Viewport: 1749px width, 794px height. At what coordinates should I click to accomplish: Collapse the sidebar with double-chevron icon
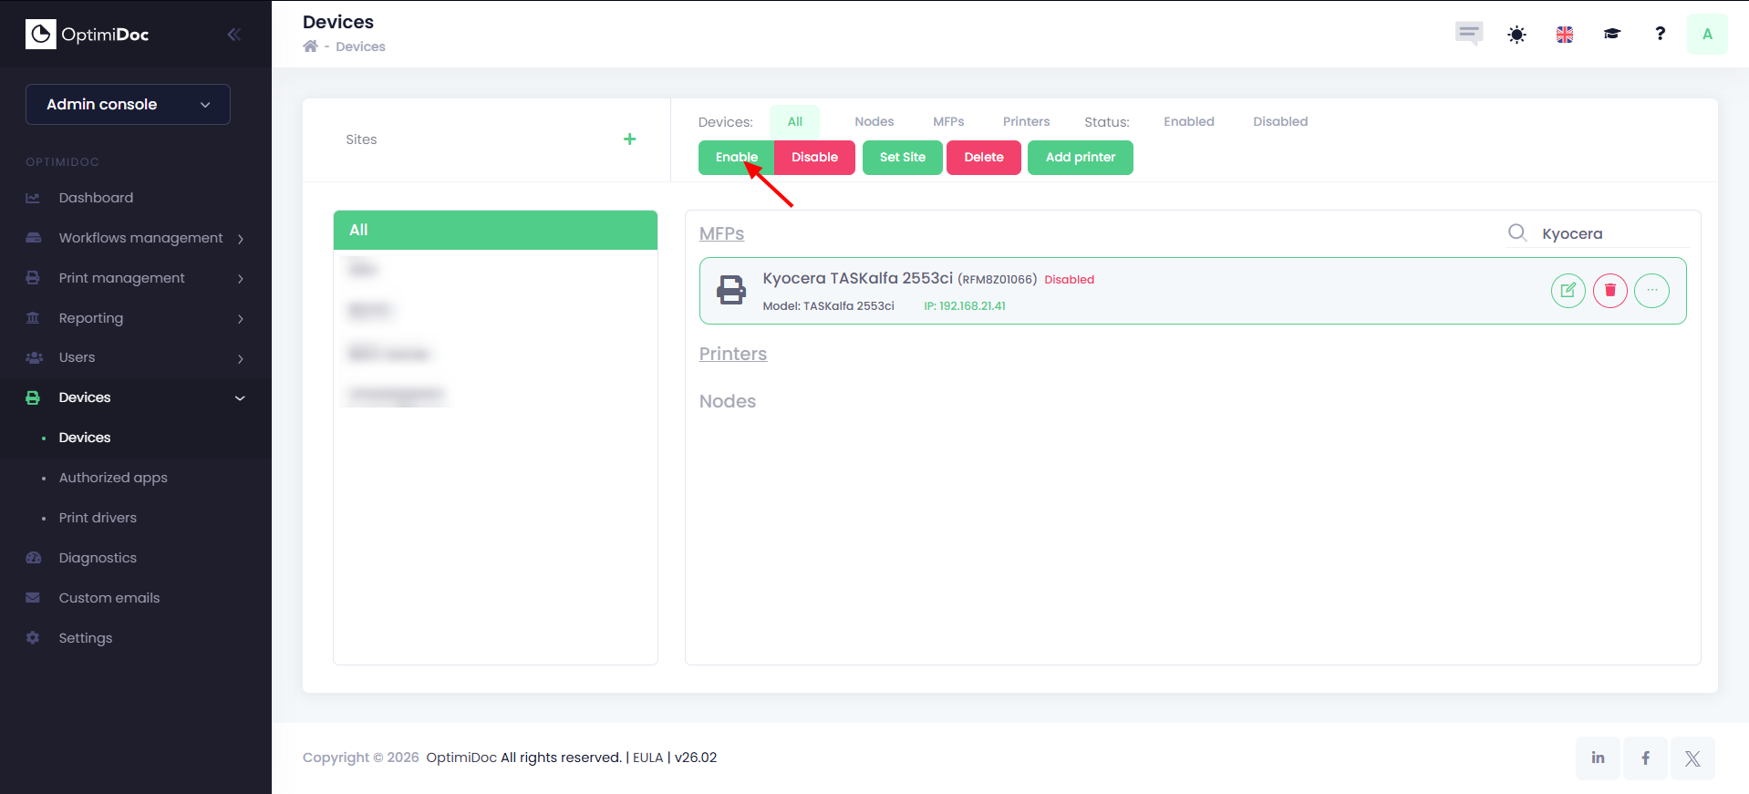233,35
